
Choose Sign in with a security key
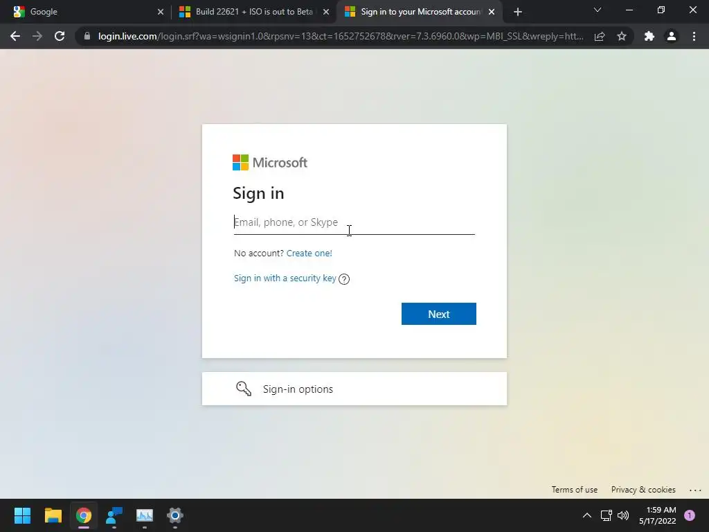click(x=285, y=278)
